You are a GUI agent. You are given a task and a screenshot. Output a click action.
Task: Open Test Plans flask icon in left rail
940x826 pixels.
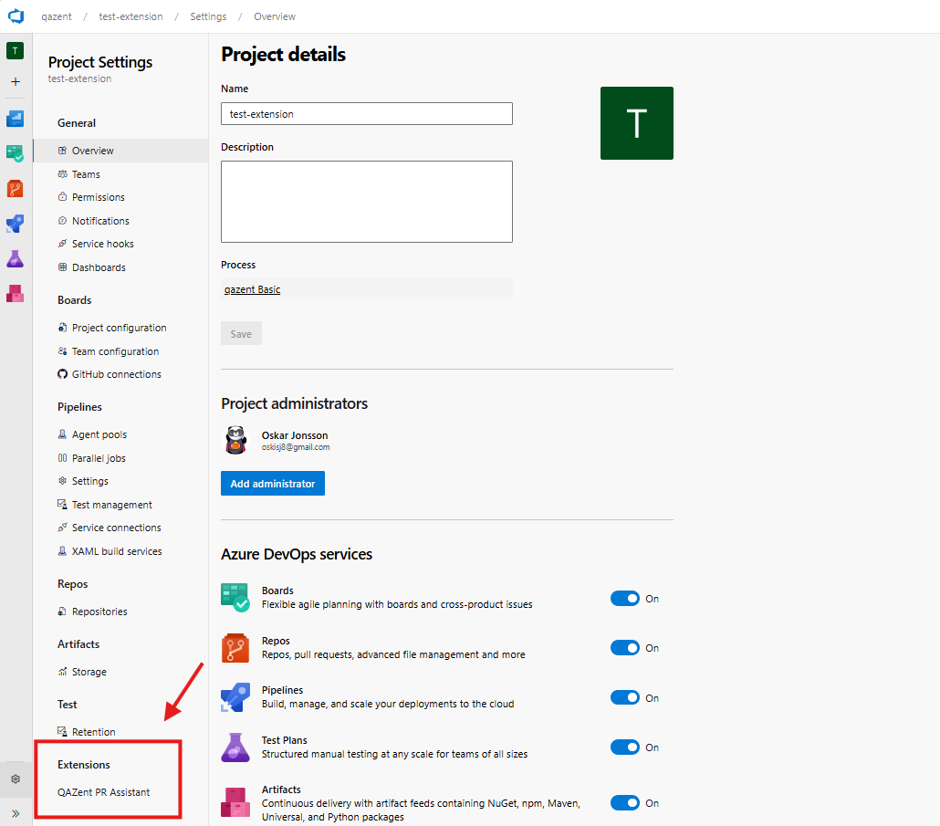(x=15, y=259)
